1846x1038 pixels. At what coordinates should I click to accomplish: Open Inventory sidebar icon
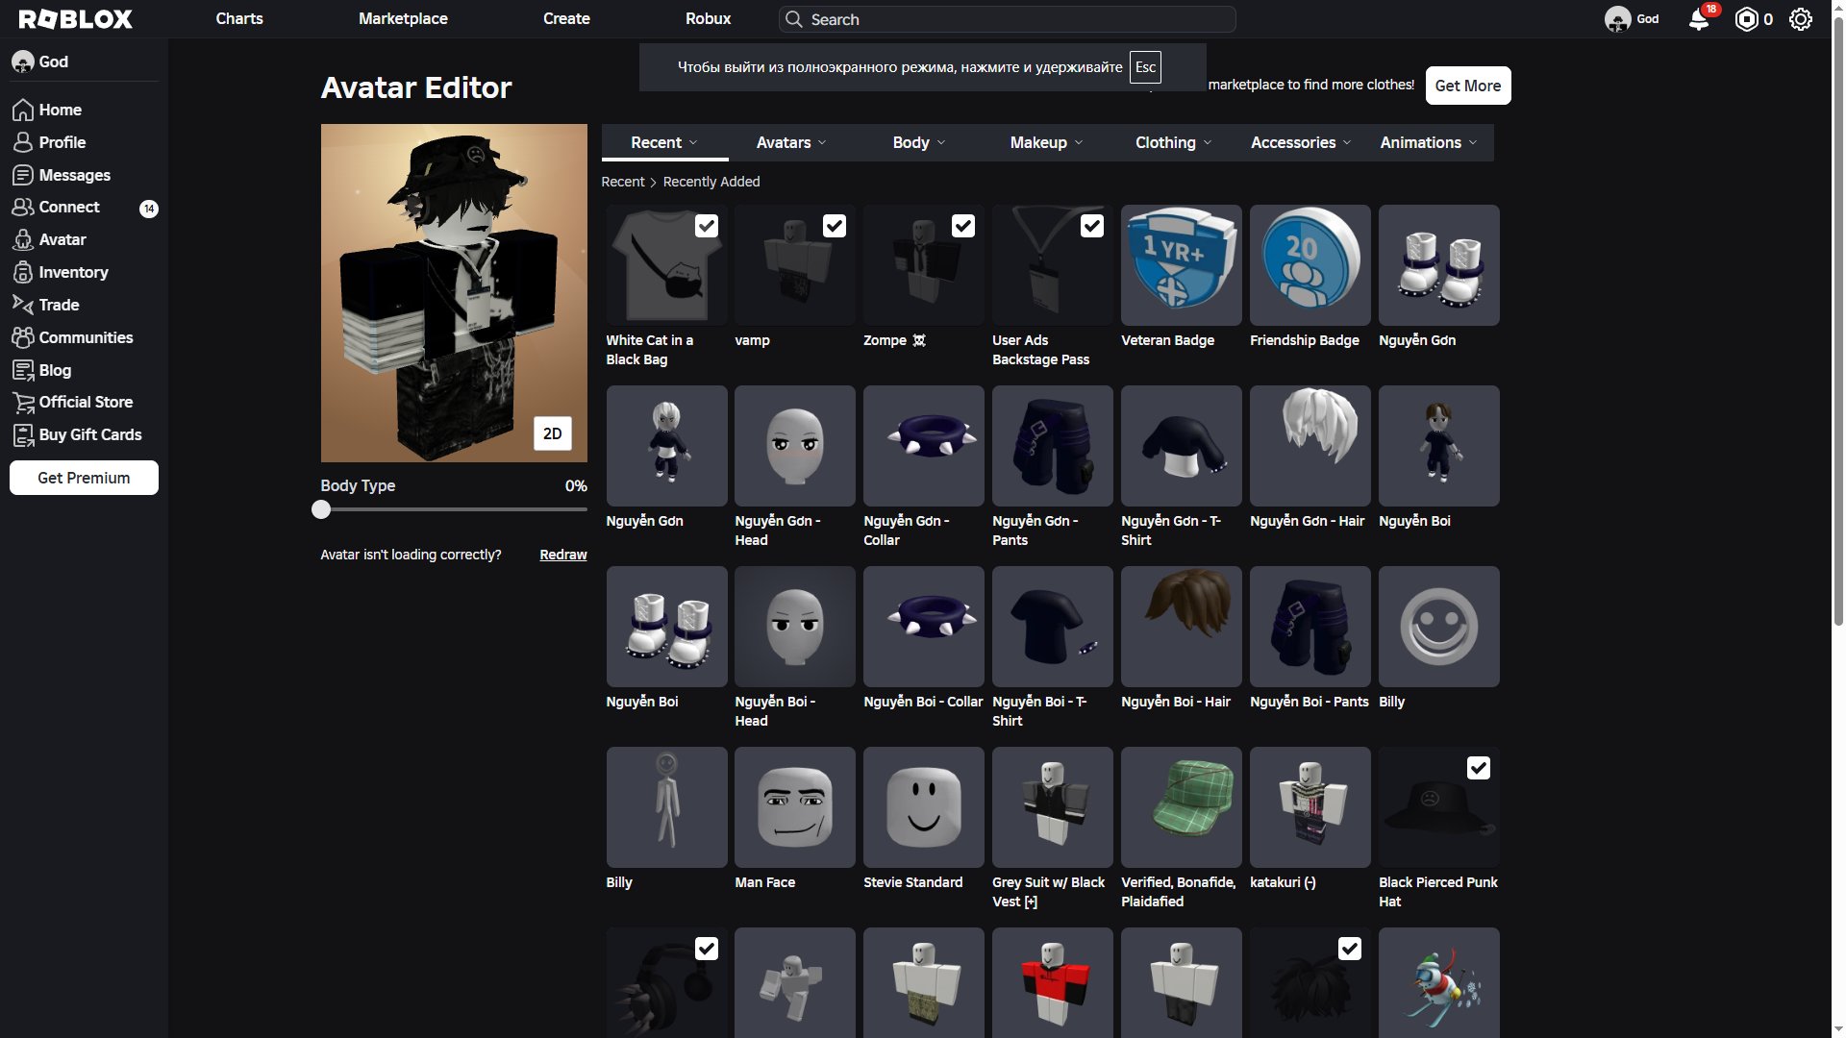coord(23,273)
